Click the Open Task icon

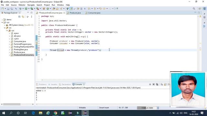(x=57, y=9)
